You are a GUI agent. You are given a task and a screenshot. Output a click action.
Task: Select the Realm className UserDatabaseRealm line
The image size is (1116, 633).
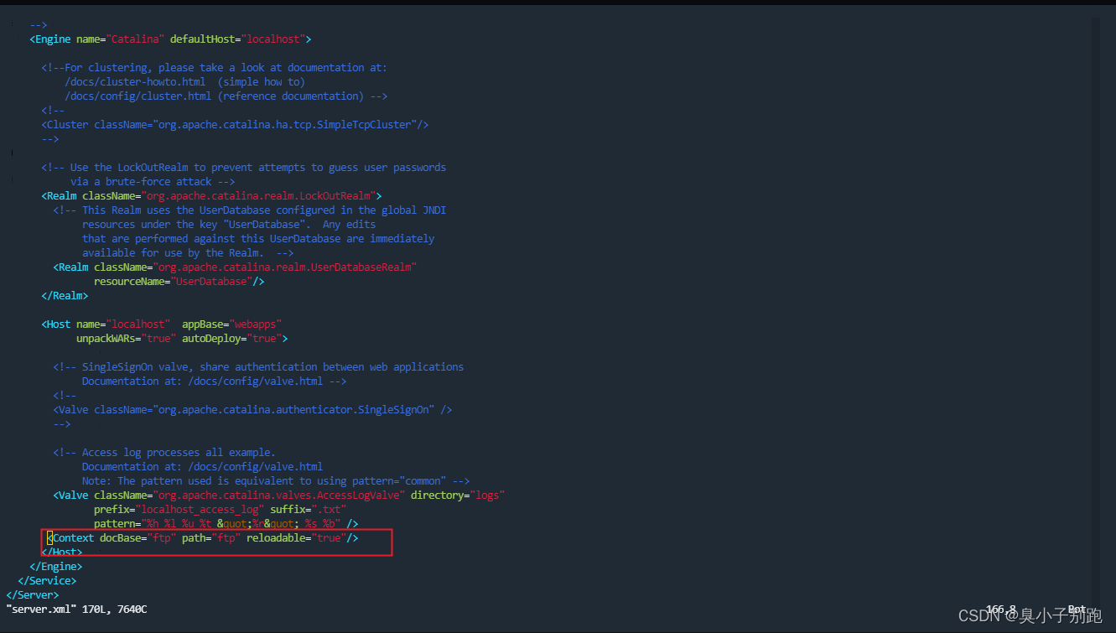tap(235, 267)
